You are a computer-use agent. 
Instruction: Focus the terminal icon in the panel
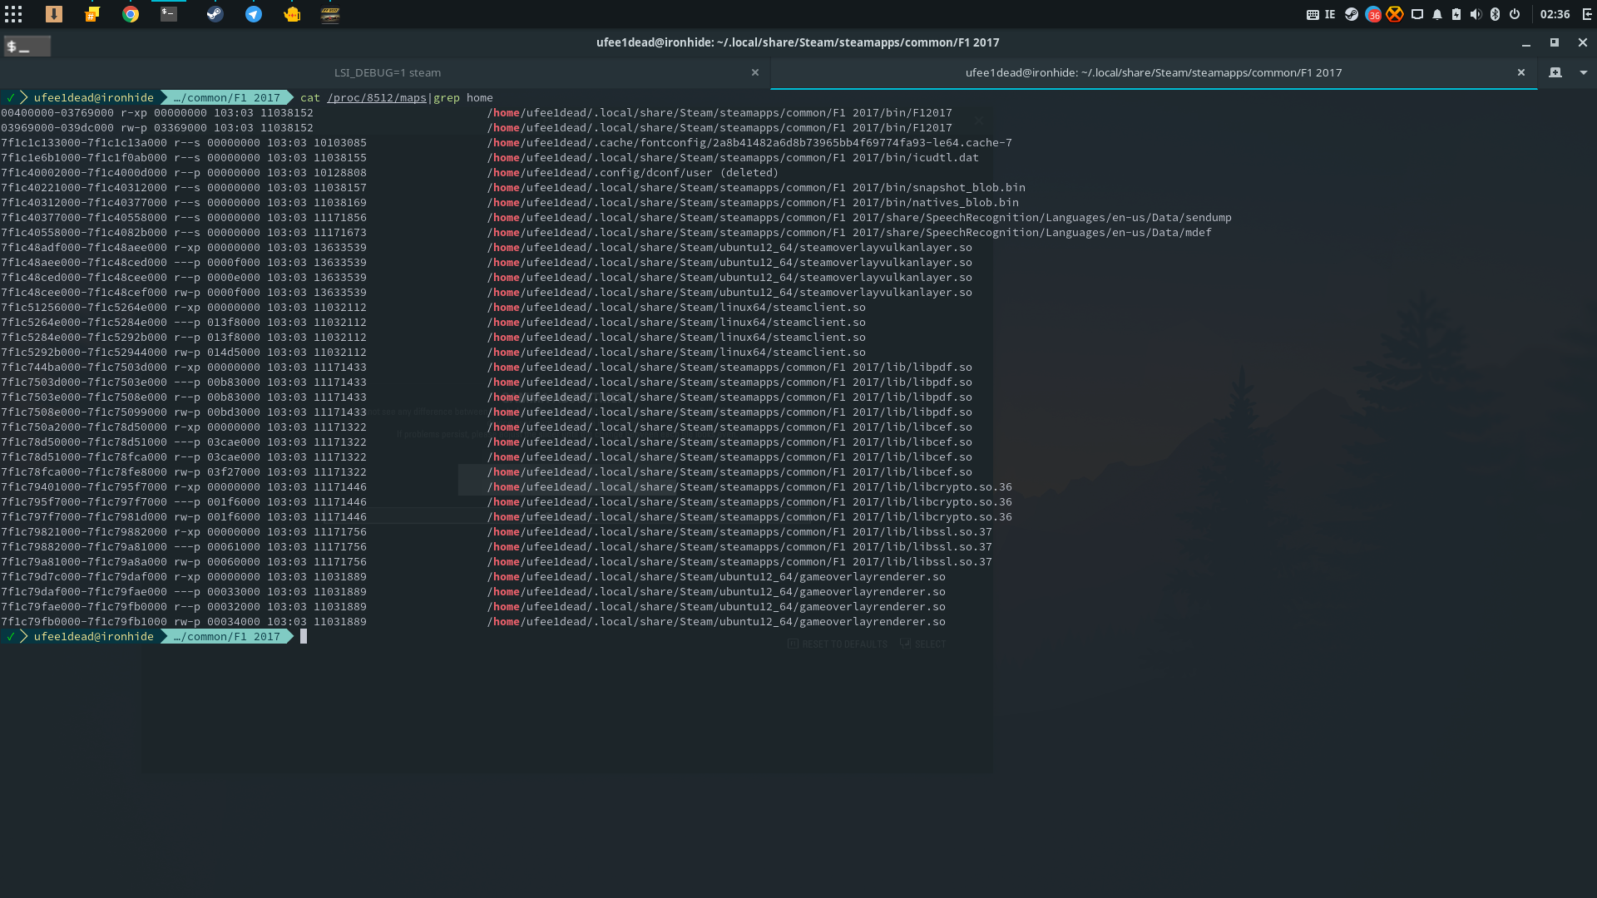click(169, 14)
